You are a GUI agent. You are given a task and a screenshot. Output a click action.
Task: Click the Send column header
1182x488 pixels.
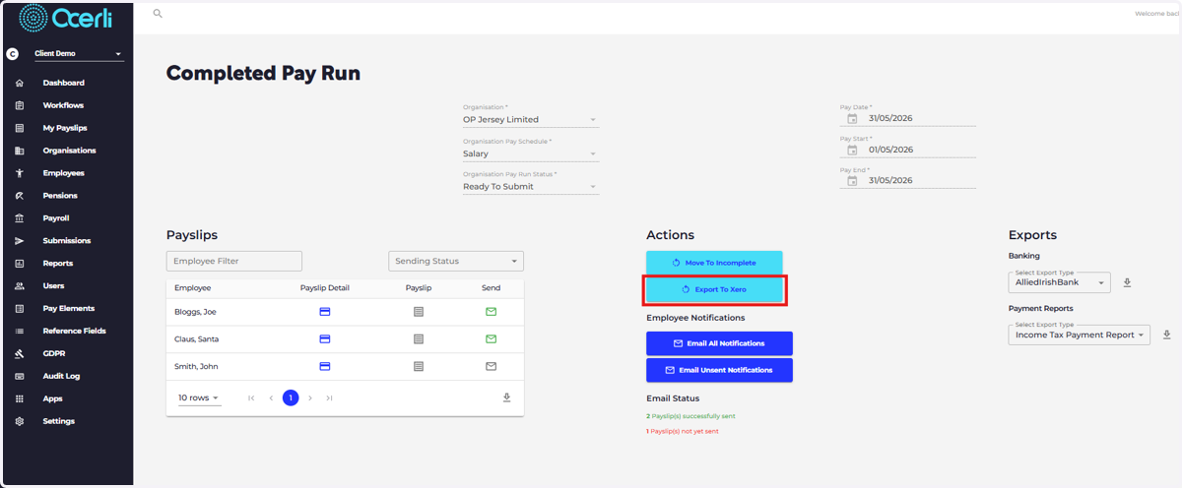click(x=491, y=288)
